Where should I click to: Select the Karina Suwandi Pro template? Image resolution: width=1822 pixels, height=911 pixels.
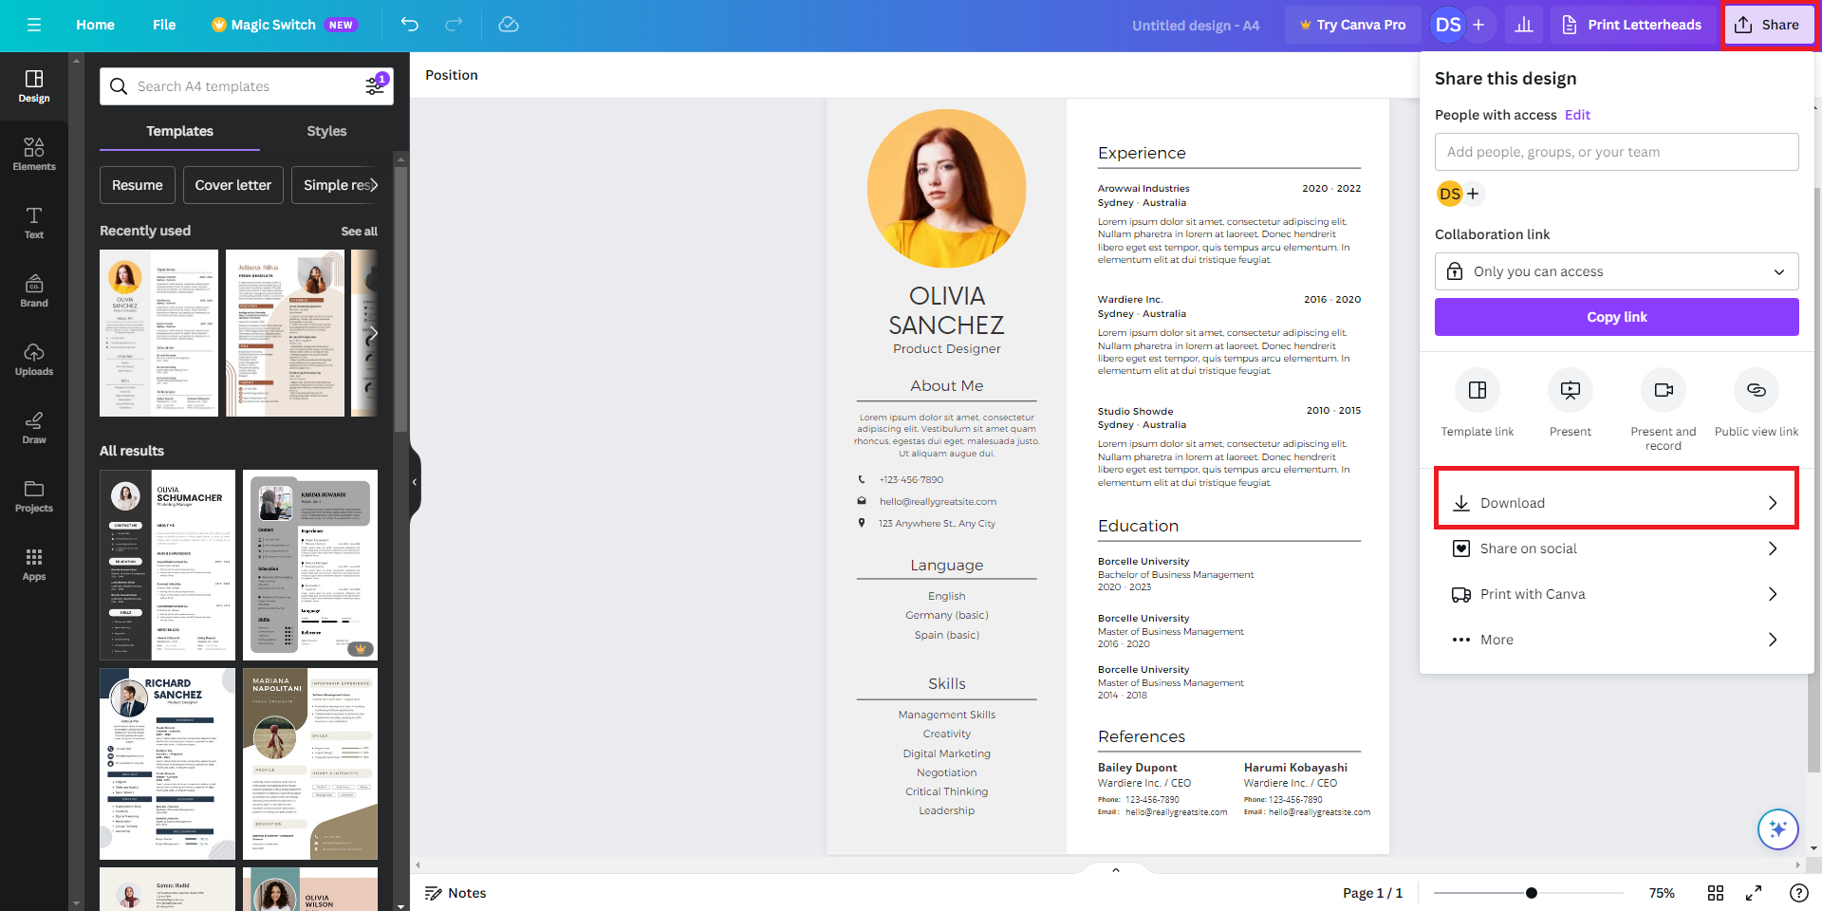click(x=310, y=565)
